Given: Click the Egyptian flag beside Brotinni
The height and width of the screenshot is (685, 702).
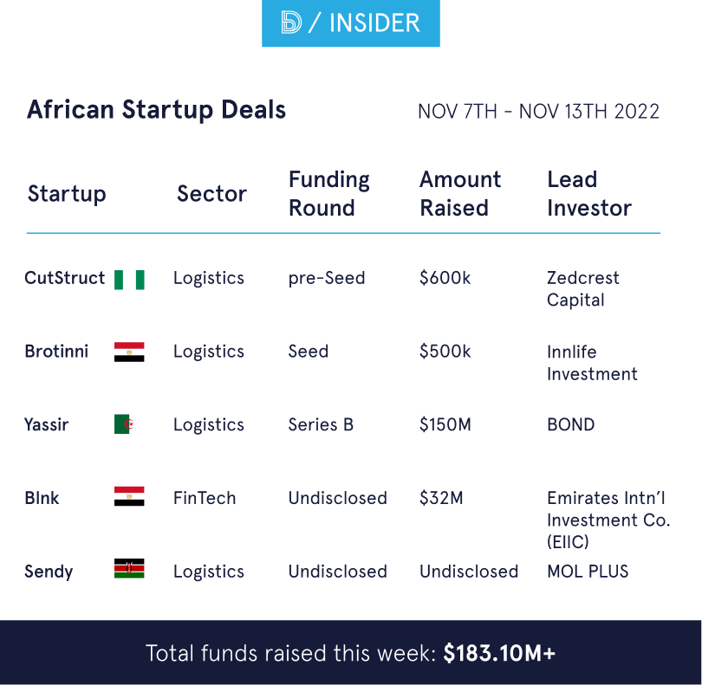Looking at the screenshot, I should 129,352.
